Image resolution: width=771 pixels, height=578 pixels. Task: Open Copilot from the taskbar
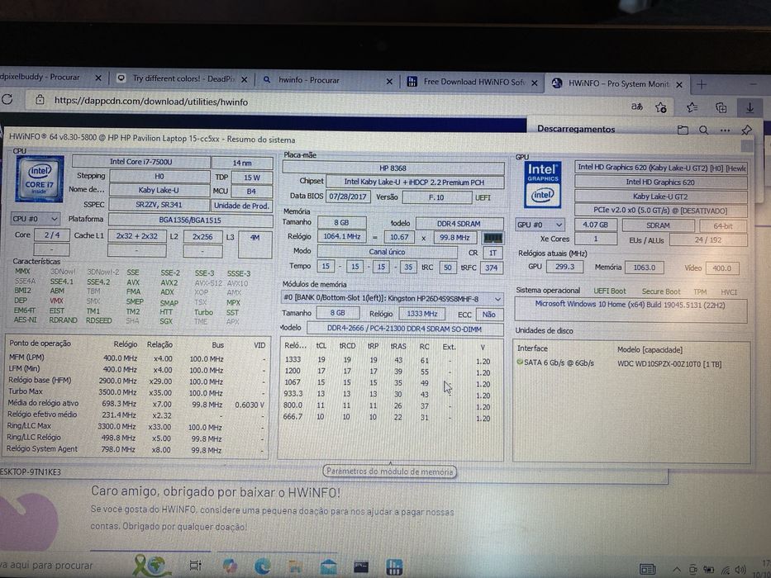coord(229,566)
